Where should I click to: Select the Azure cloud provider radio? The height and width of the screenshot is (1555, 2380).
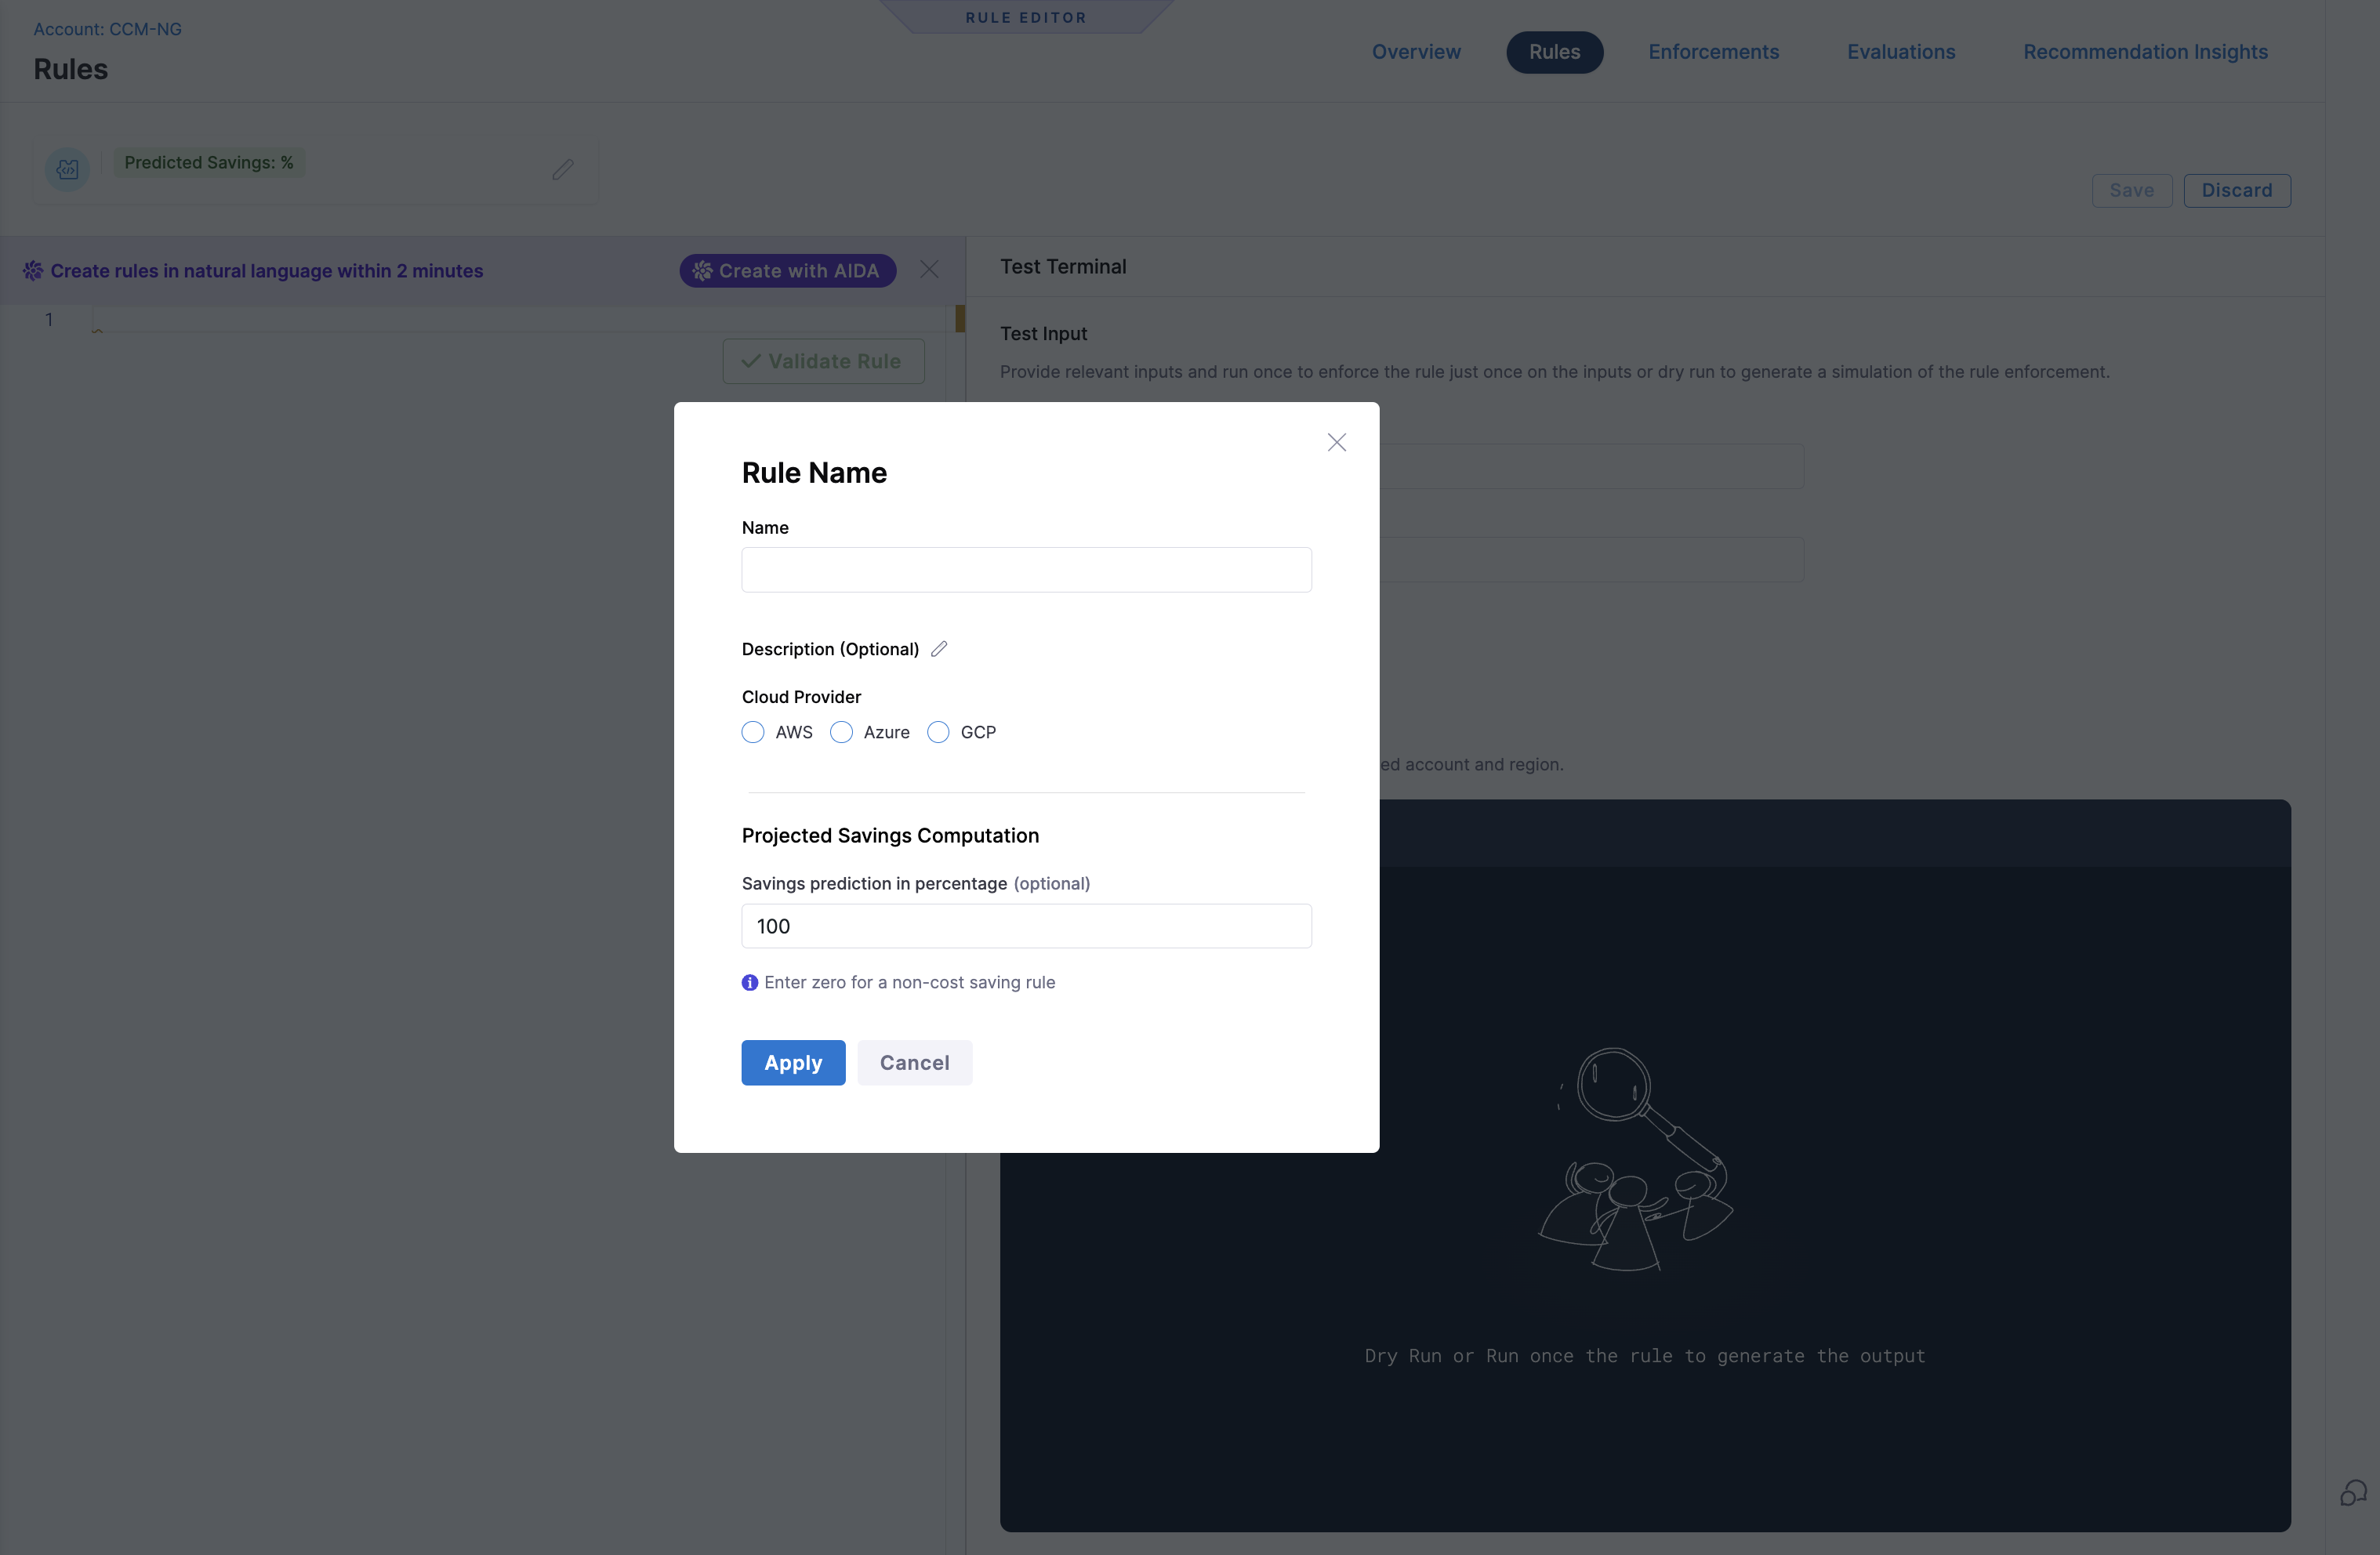pyautogui.click(x=841, y=732)
